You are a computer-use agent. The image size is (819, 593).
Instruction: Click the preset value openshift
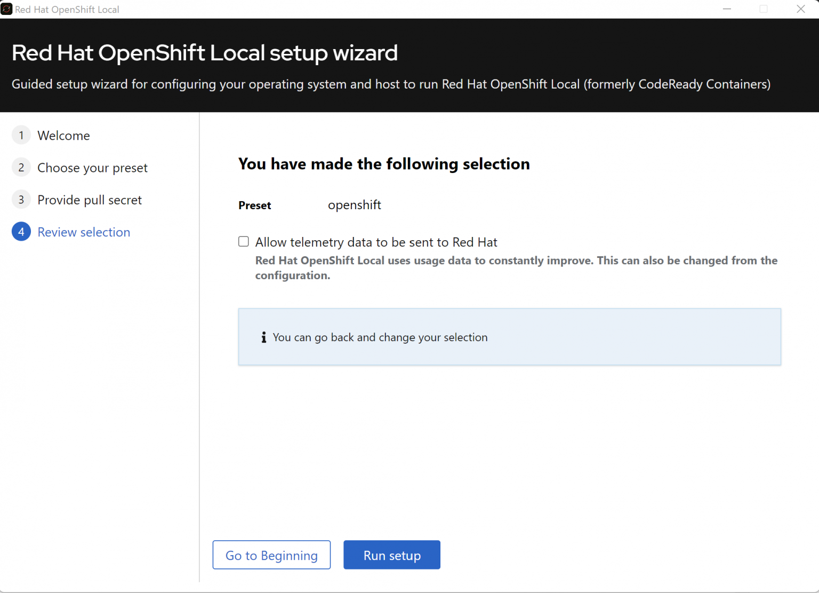click(354, 204)
